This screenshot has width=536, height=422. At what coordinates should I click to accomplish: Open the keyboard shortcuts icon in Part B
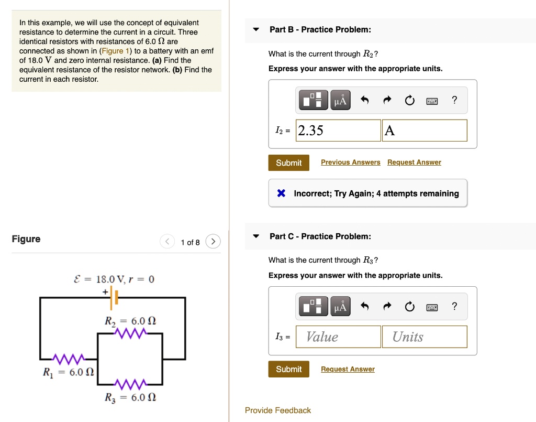point(432,100)
